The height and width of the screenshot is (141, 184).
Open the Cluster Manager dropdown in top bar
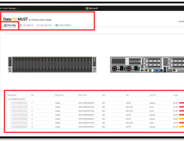pyautogui.click(x=9, y=8)
